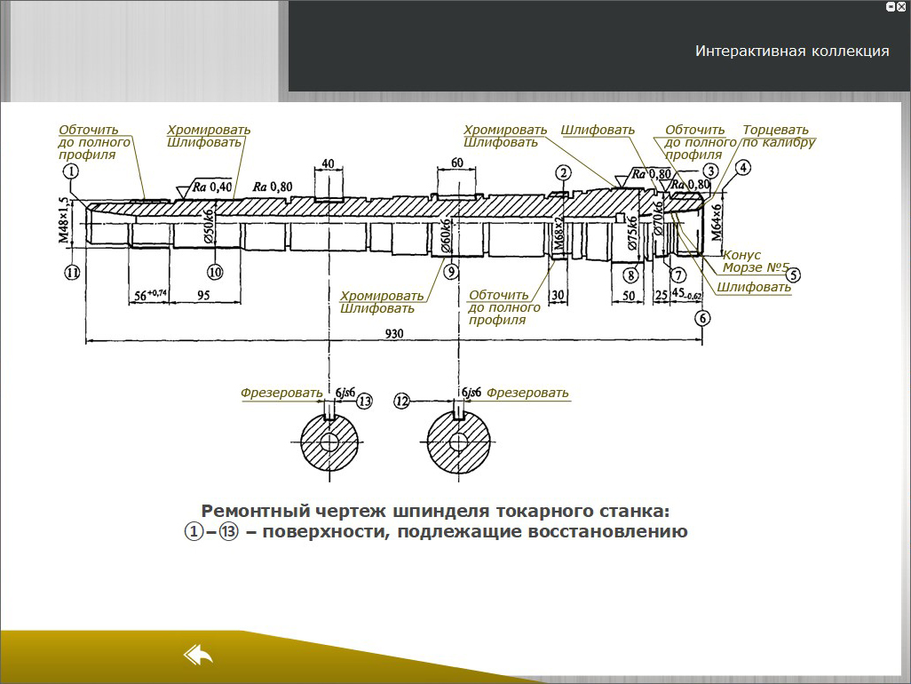Click the circled number 11 marker

coord(72,272)
